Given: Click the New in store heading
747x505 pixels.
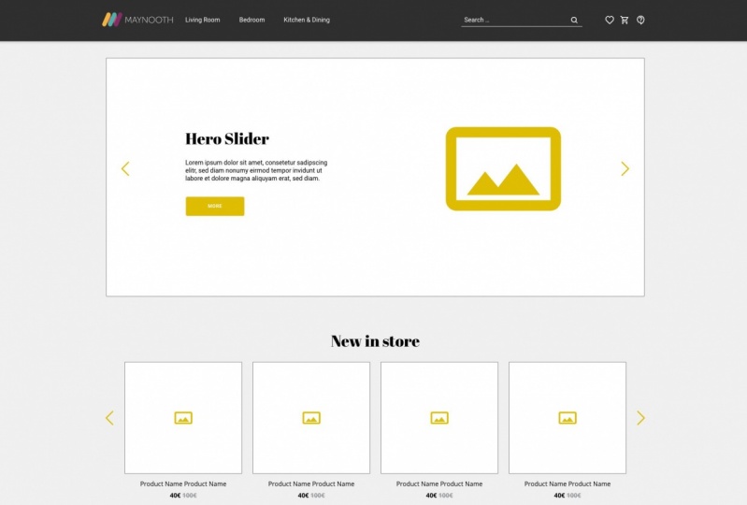Looking at the screenshot, I should coord(375,341).
